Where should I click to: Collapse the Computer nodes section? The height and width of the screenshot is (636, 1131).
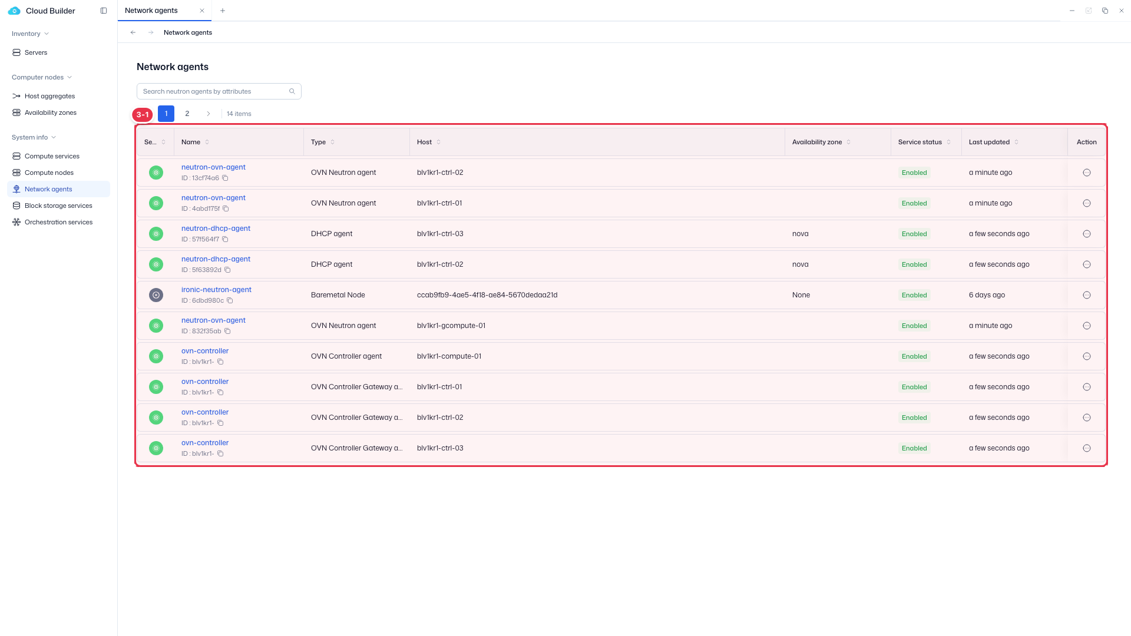point(42,77)
